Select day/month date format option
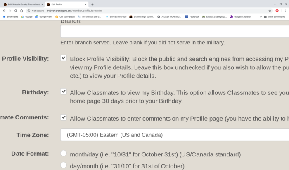 pyautogui.click(x=64, y=165)
